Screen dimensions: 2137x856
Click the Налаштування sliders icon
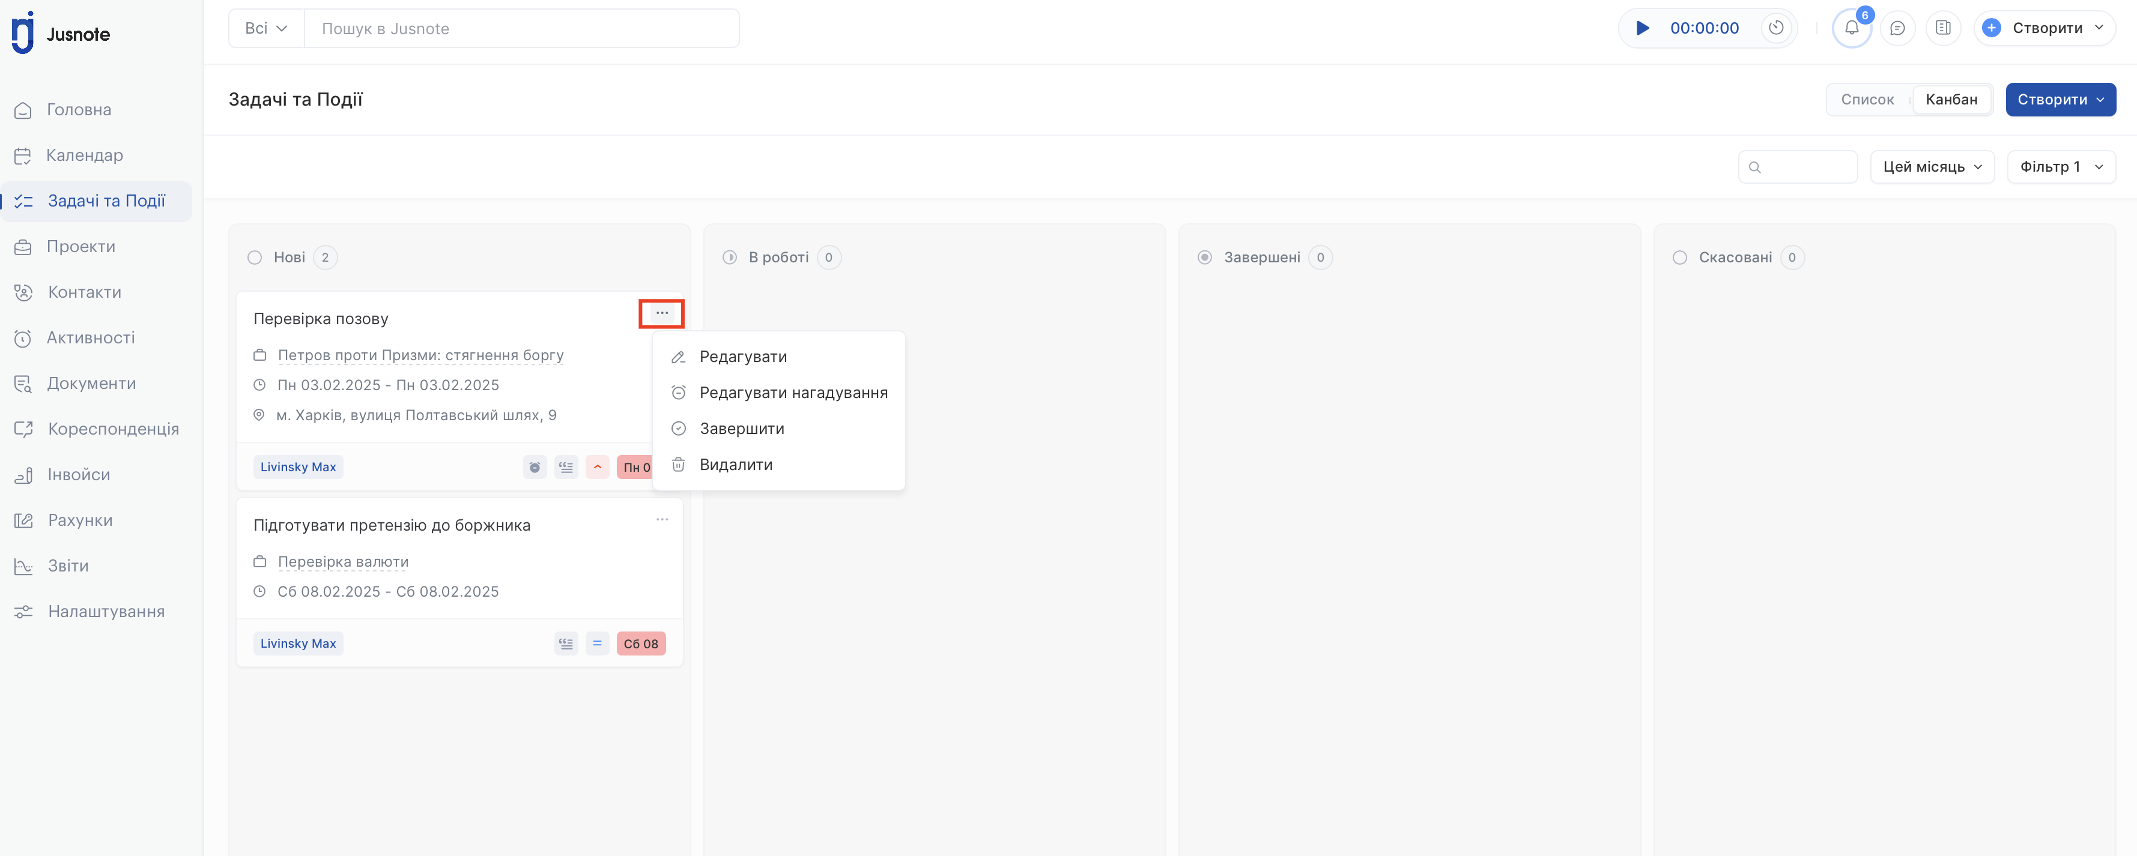pyautogui.click(x=23, y=611)
